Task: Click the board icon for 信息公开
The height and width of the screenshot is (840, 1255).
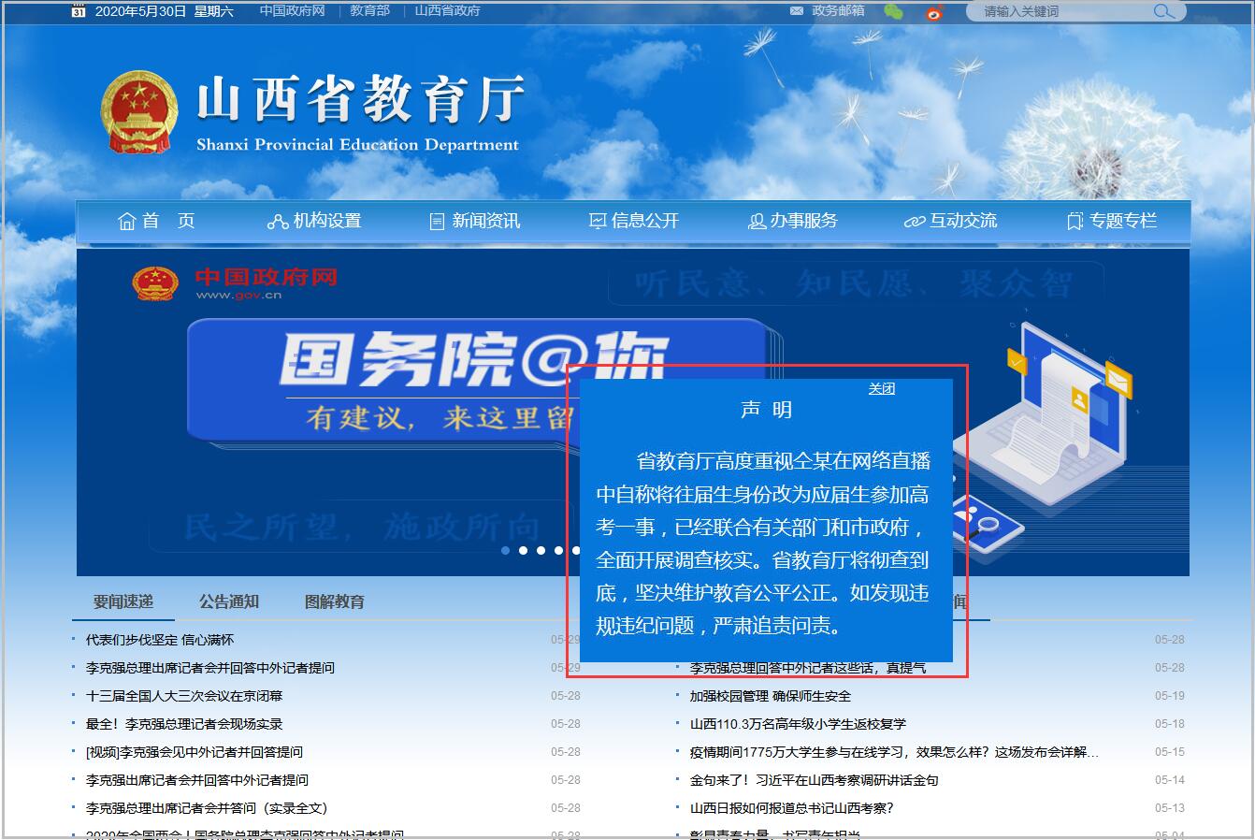Action: click(x=598, y=222)
